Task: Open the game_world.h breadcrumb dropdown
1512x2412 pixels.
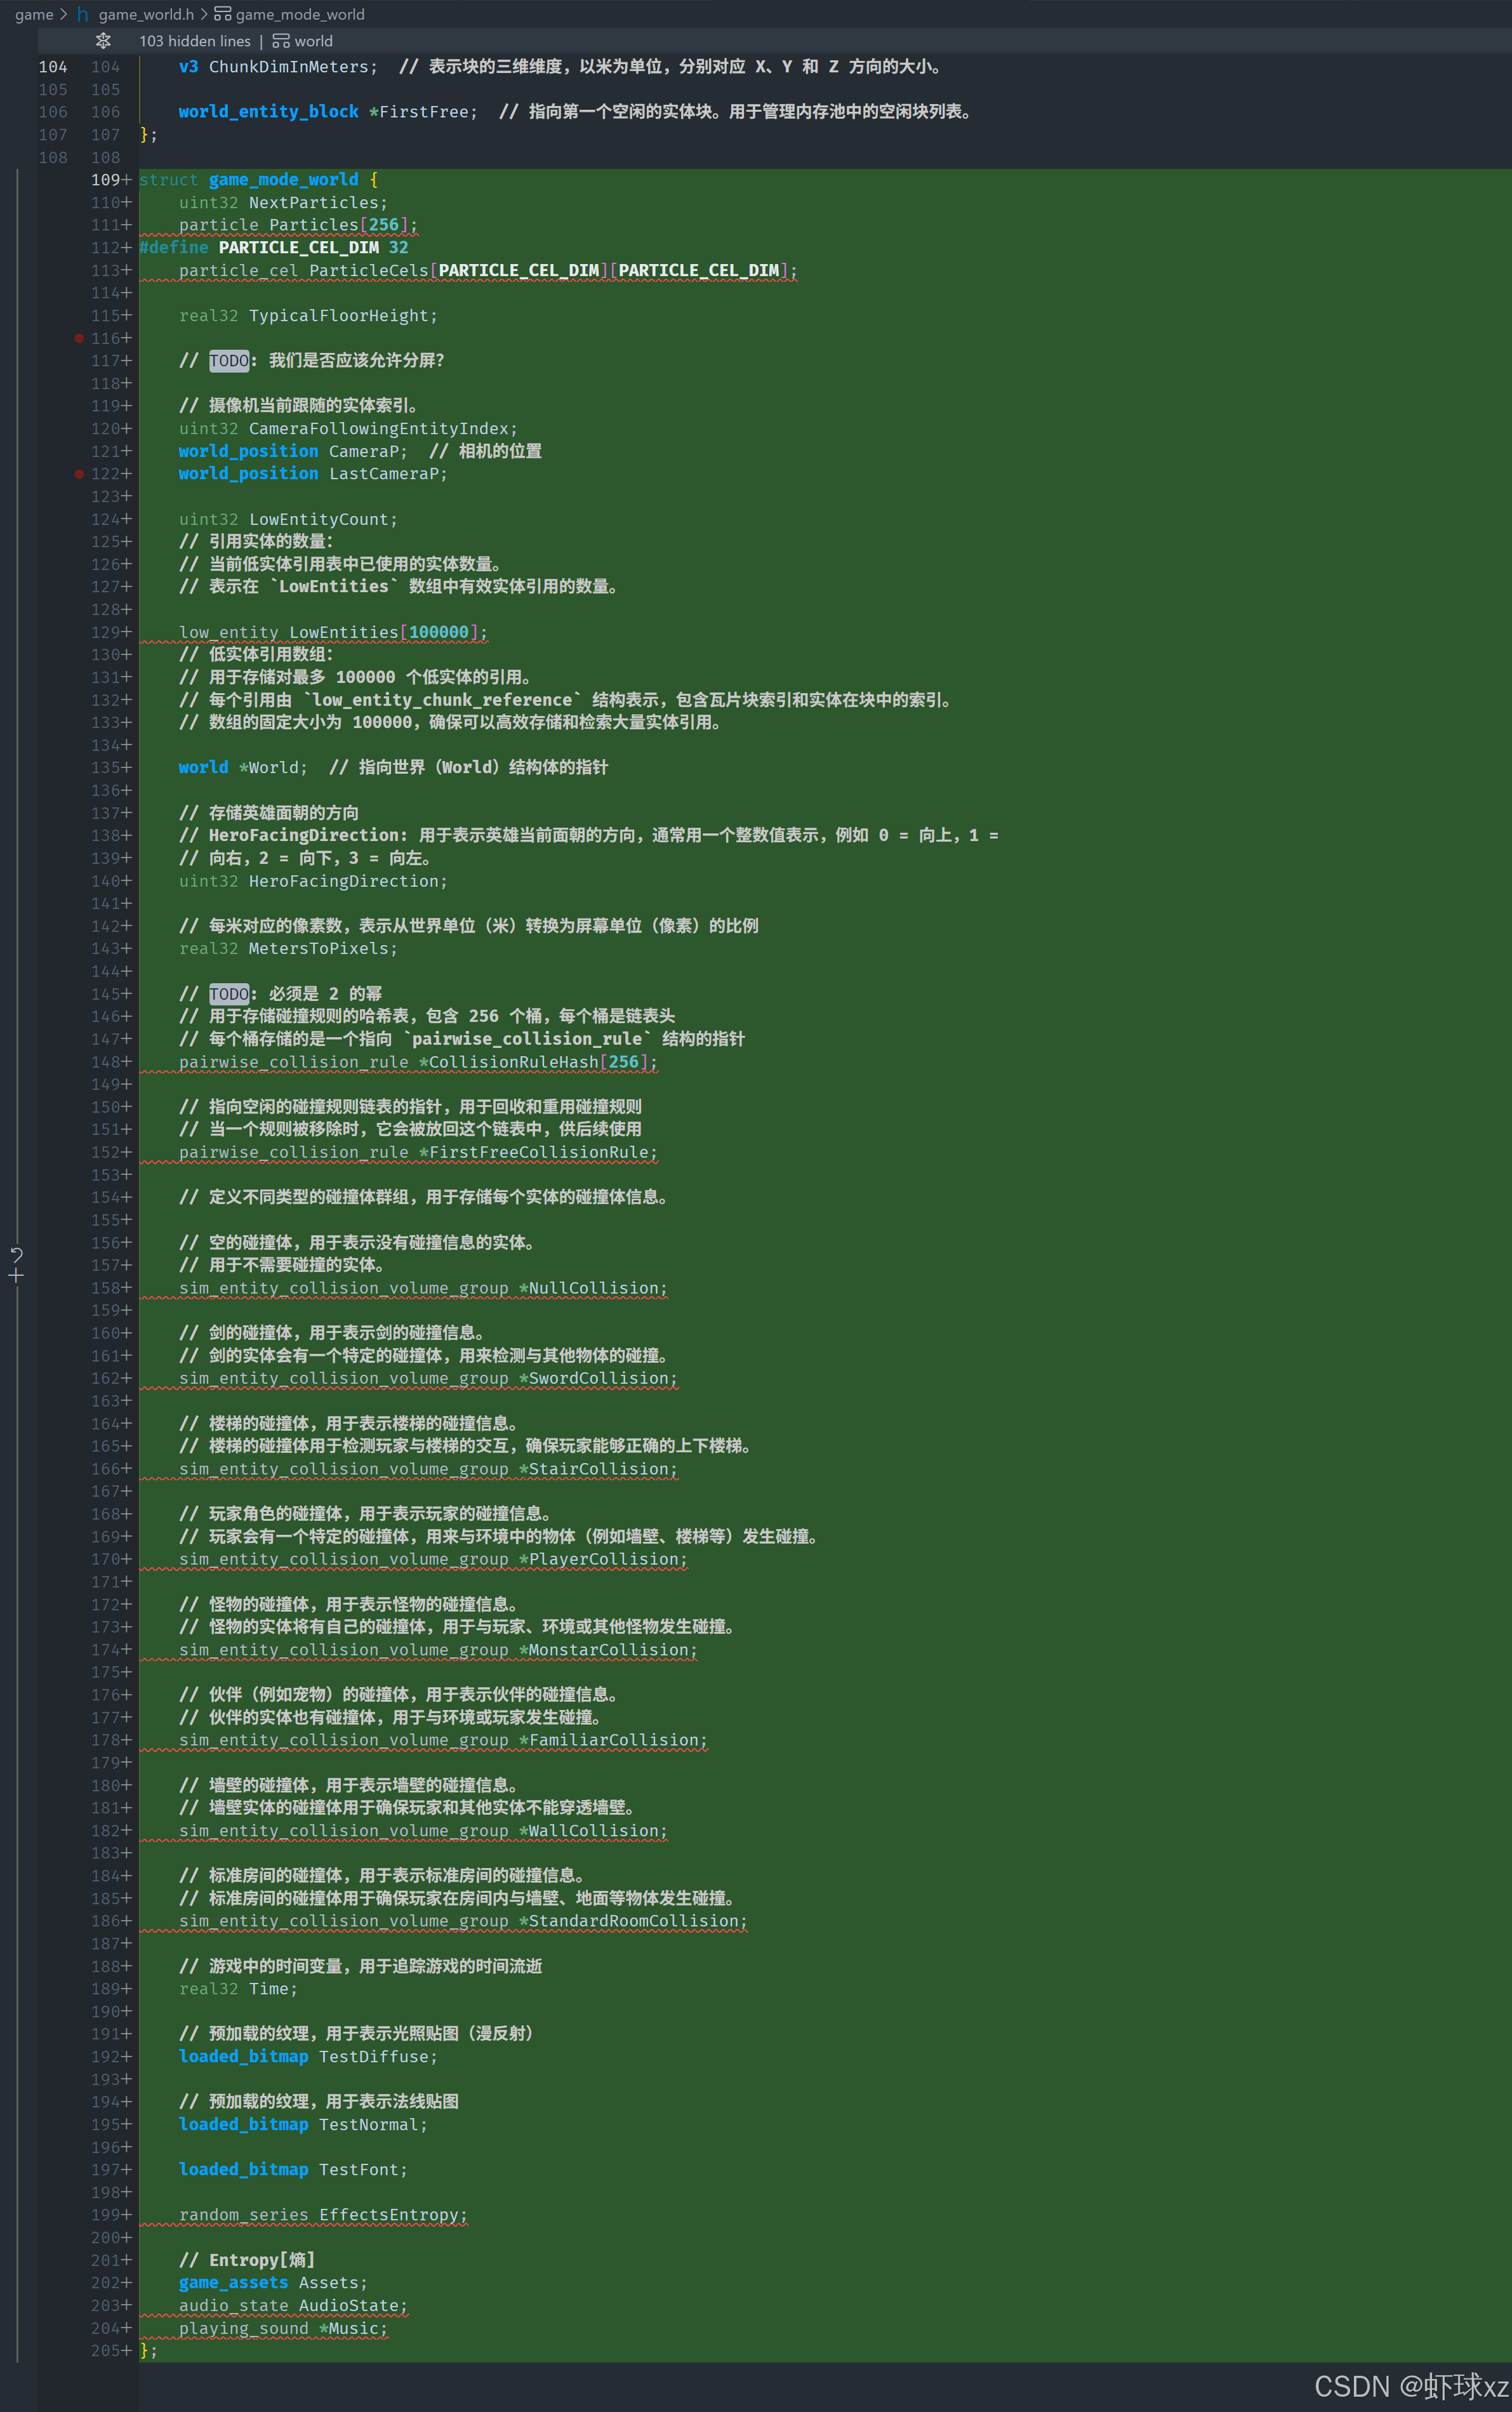Action: [x=146, y=14]
